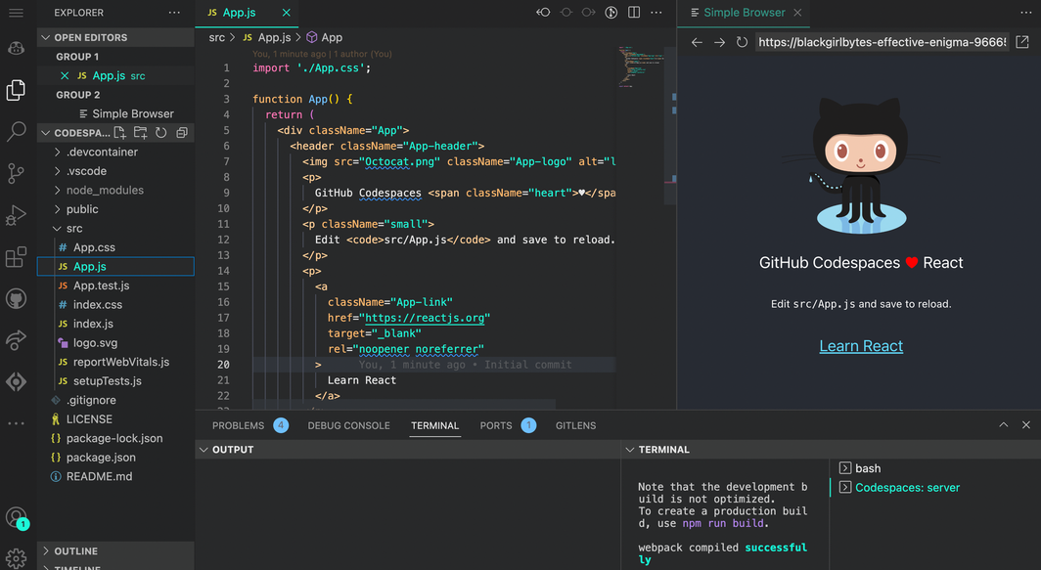The width and height of the screenshot is (1041, 570).
Task: Open the Run and Debug view
Action: (16, 215)
